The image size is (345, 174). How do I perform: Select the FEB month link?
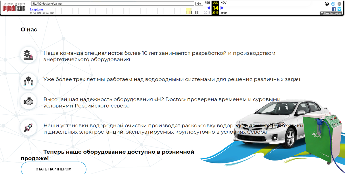coord(207,3)
